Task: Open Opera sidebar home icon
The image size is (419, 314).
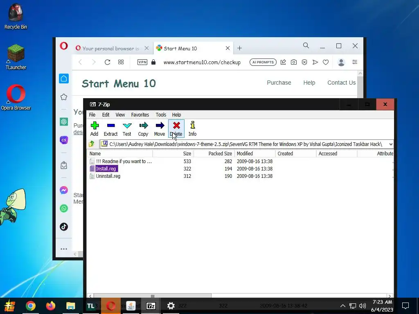Action: [64, 78]
